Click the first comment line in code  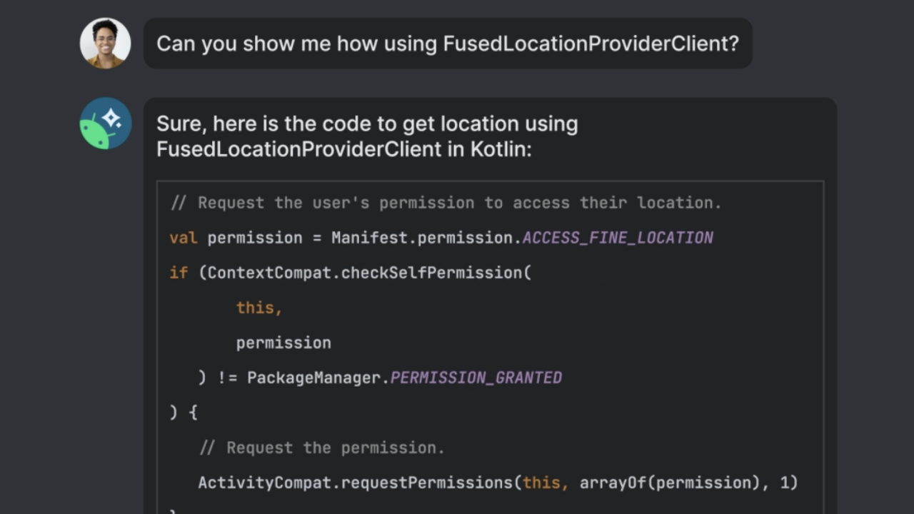446,203
